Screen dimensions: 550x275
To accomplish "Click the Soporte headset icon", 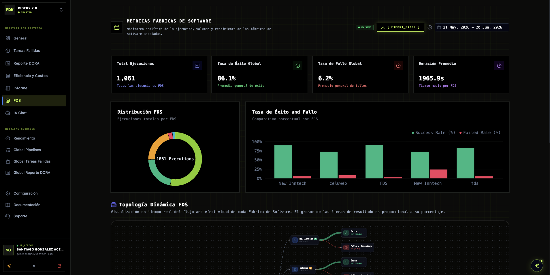I will click(8, 216).
